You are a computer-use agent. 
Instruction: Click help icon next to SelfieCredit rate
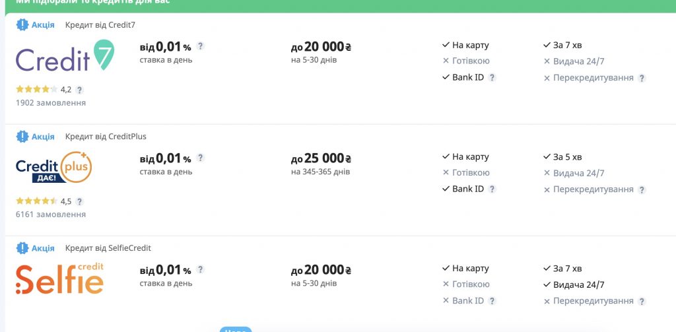(x=201, y=269)
